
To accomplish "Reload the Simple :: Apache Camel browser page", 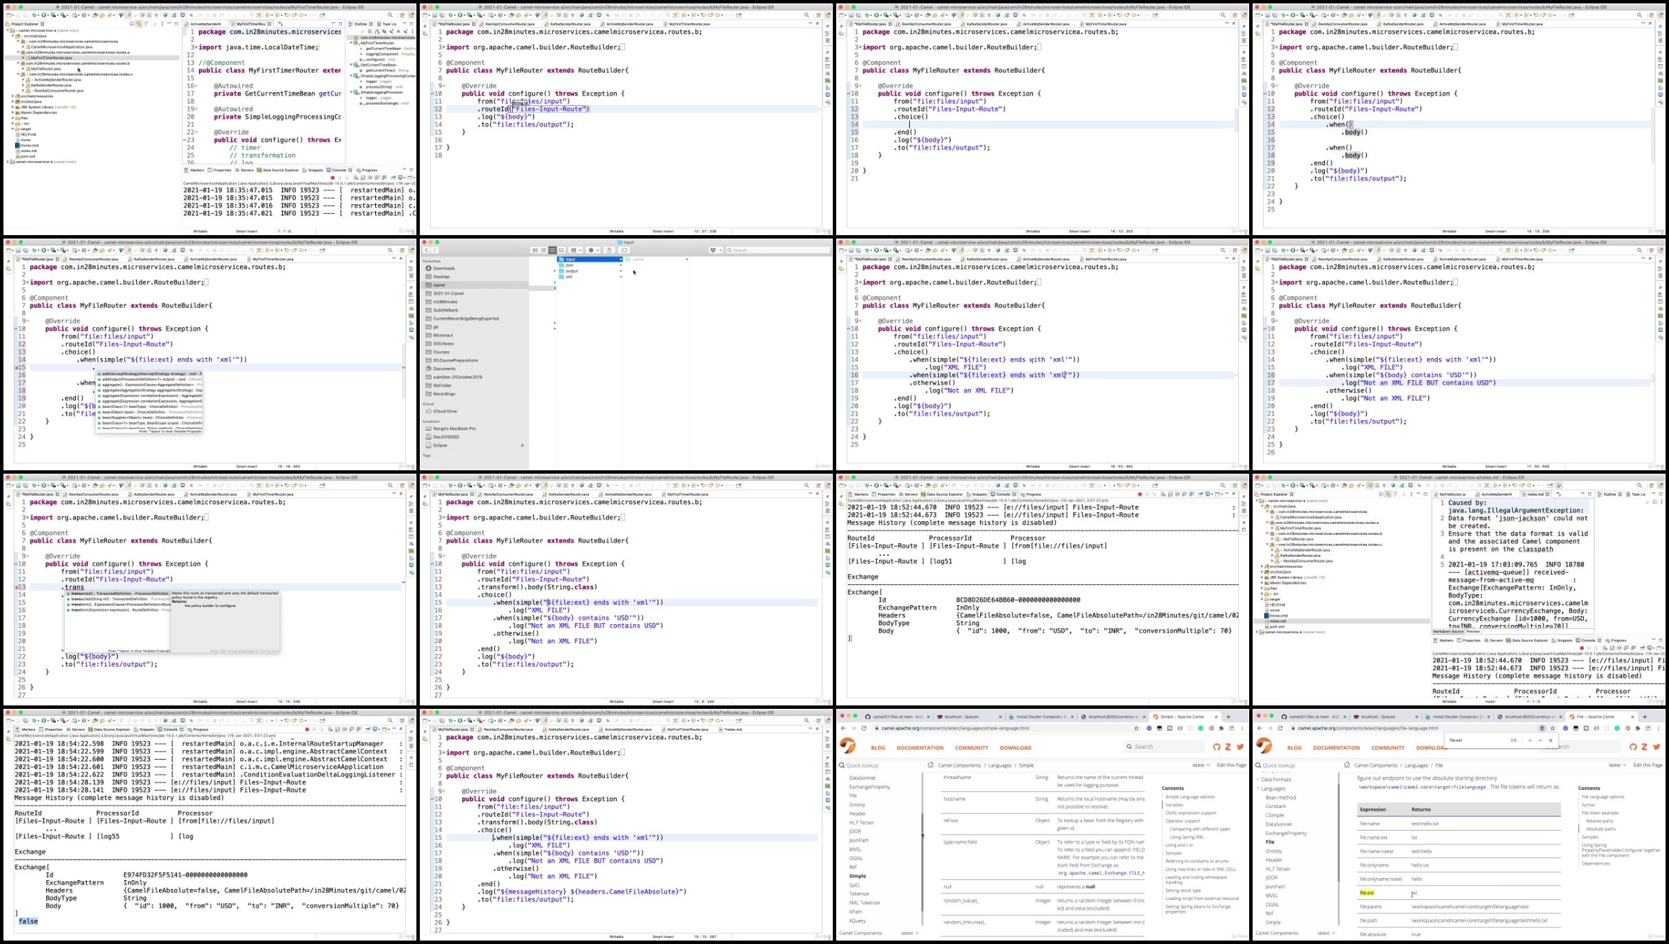I will tap(864, 728).
